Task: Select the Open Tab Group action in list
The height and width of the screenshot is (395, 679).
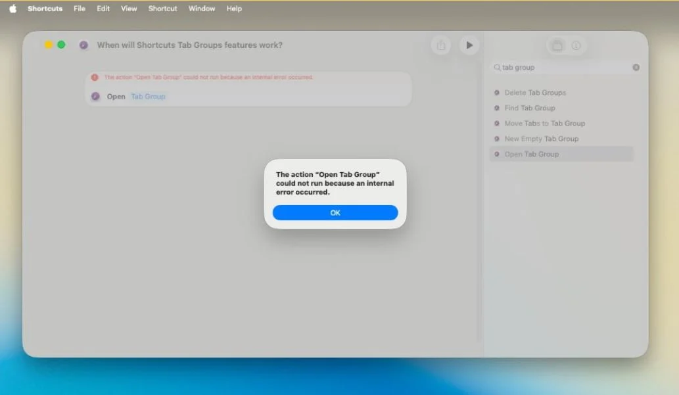Action: click(x=561, y=154)
